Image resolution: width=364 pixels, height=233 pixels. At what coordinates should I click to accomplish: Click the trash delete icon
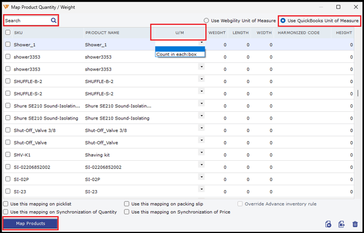coord(355,224)
